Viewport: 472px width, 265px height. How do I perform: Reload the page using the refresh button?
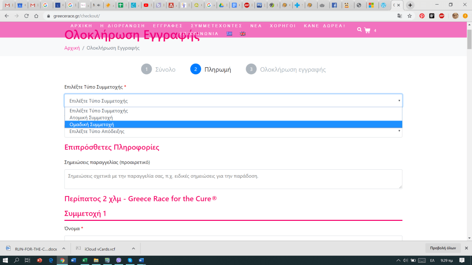[26, 16]
